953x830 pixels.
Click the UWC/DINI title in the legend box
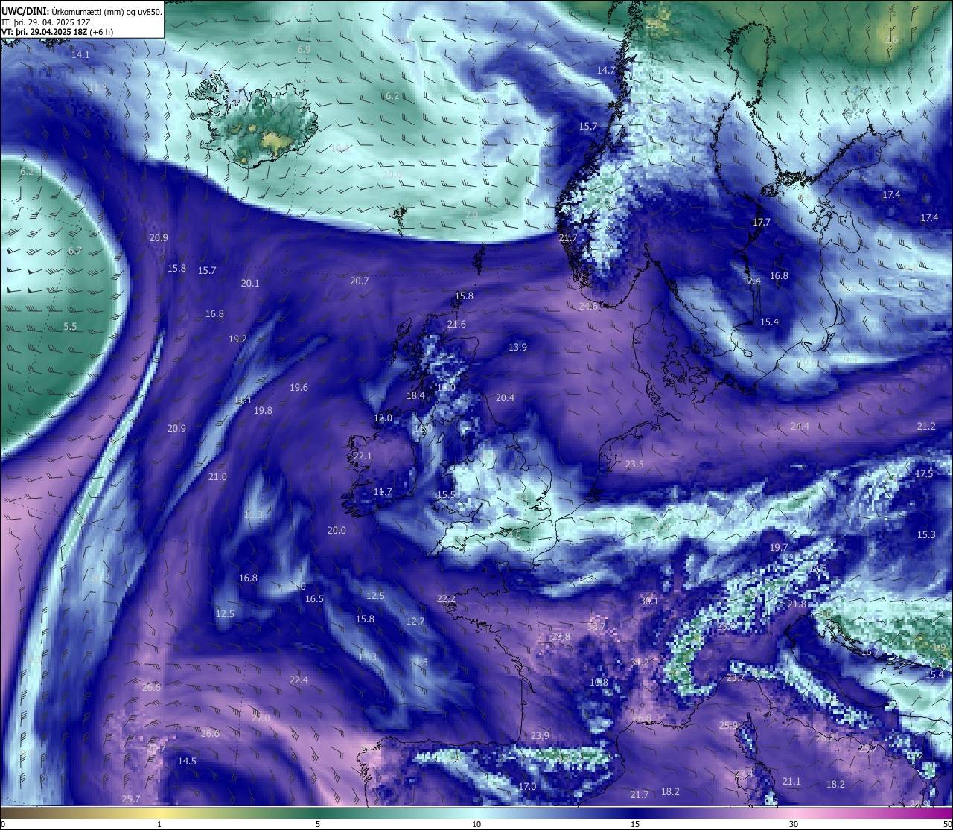click(25, 12)
